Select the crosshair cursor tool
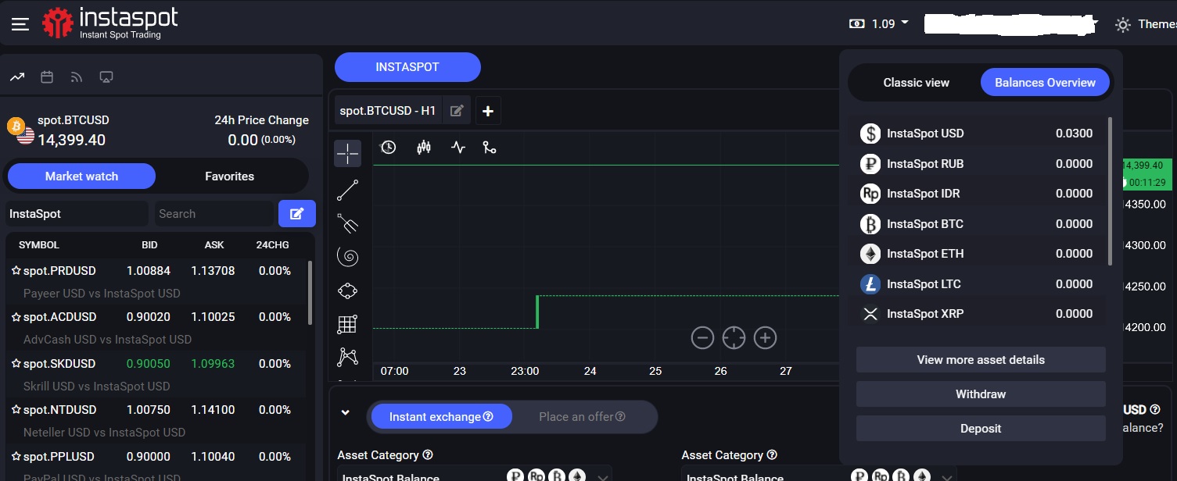This screenshot has height=481, width=1177. [x=347, y=154]
